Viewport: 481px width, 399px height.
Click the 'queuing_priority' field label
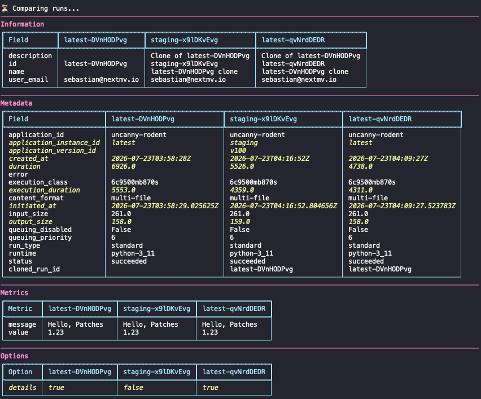point(40,238)
